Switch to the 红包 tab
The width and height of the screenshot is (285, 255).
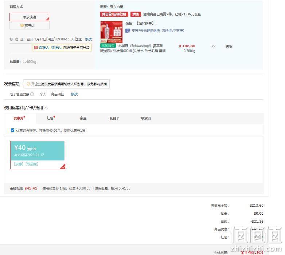pyautogui.click(x=51, y=118)
